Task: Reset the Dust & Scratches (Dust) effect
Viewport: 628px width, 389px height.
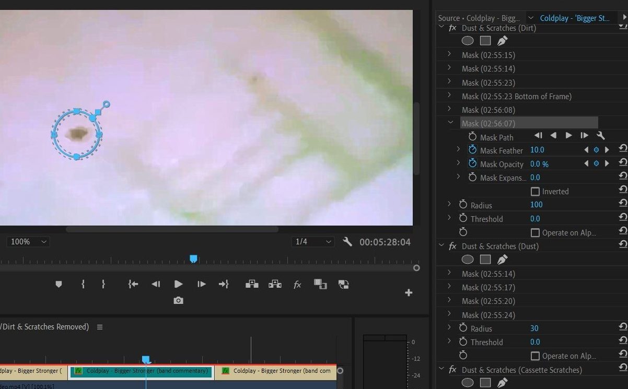Action: click(x=622, y=245)
